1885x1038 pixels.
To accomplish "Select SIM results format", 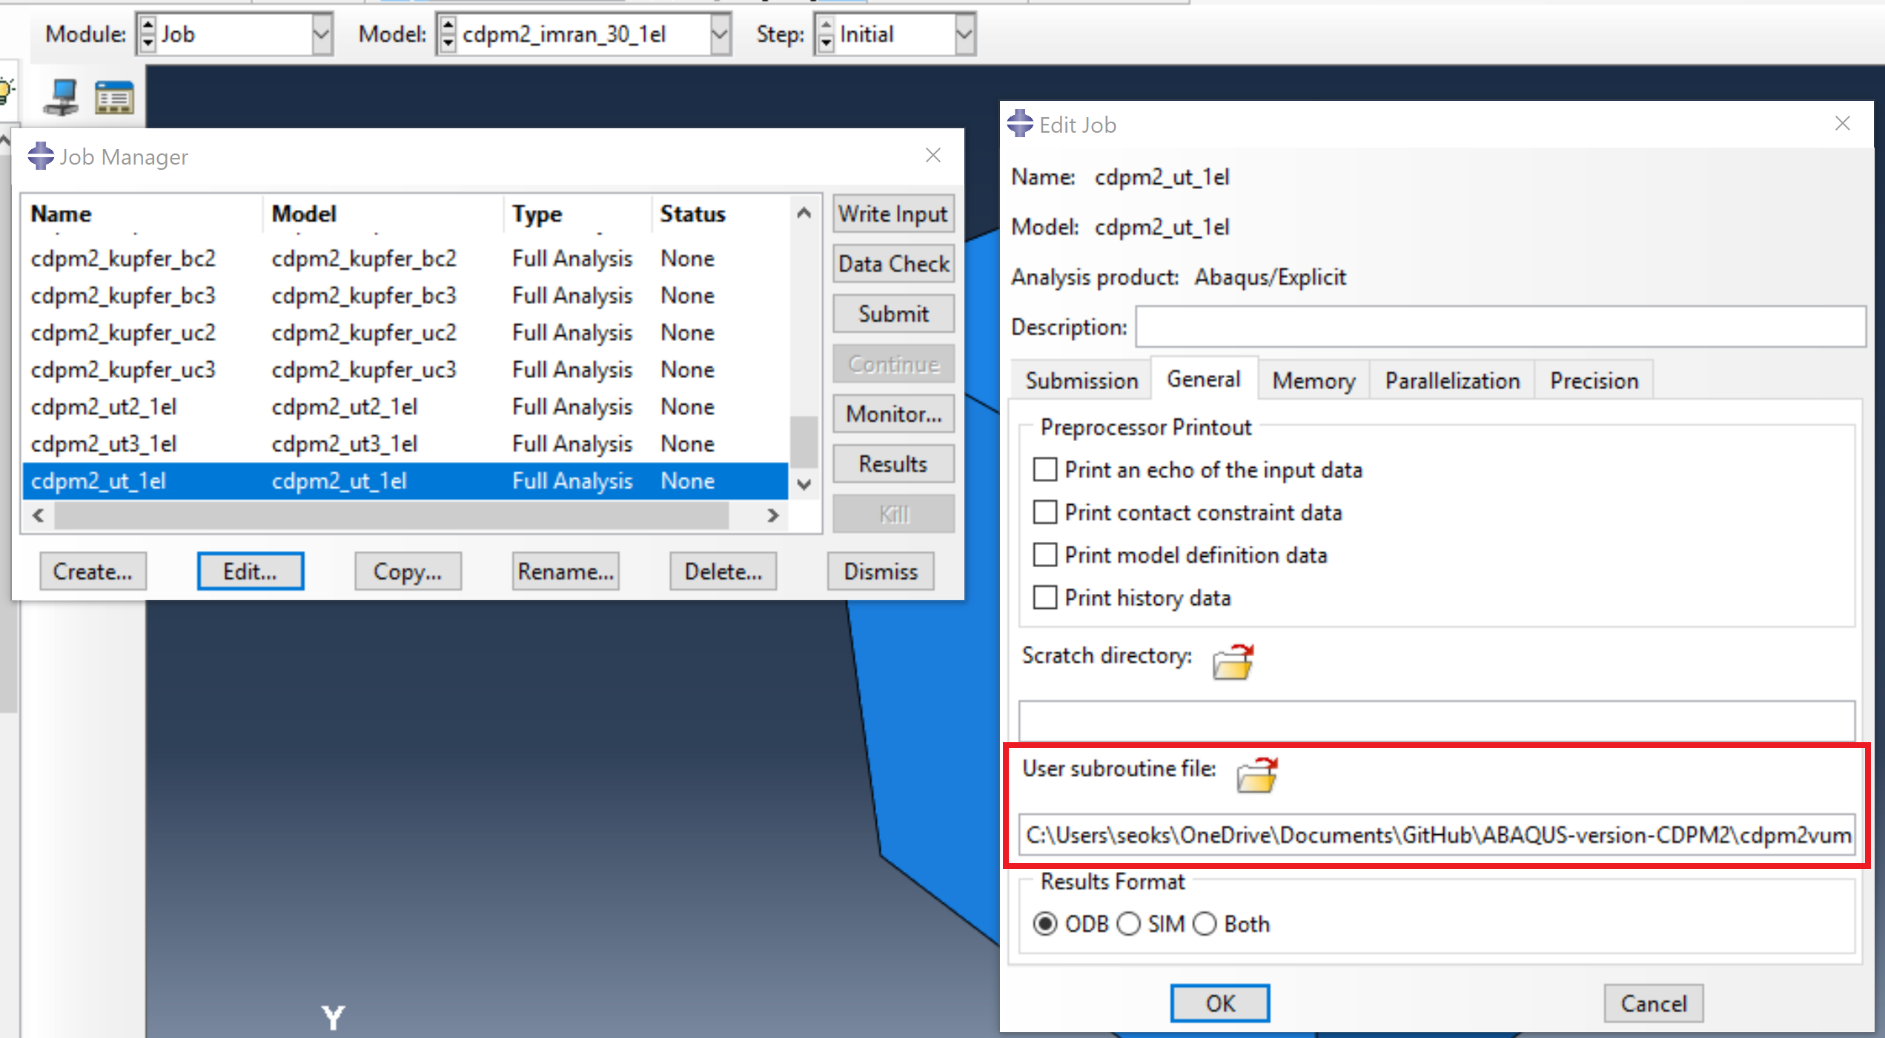I will tap(1129, 924).
